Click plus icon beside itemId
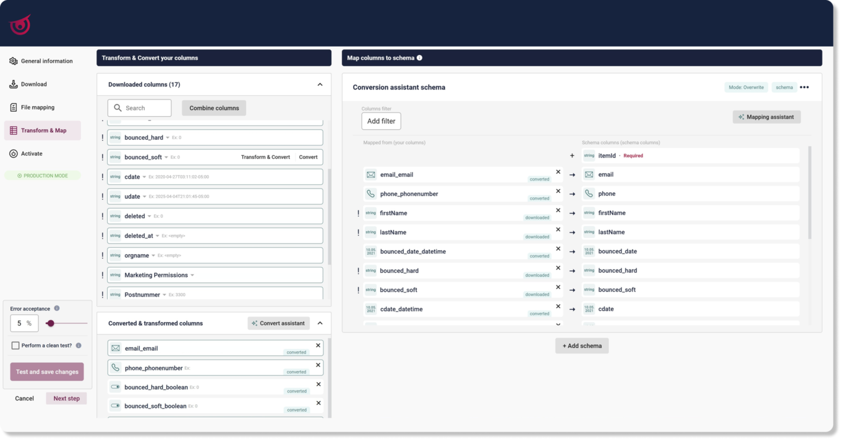Image resolution: width=841 pixels, height=442 pixels. (572, 156)
